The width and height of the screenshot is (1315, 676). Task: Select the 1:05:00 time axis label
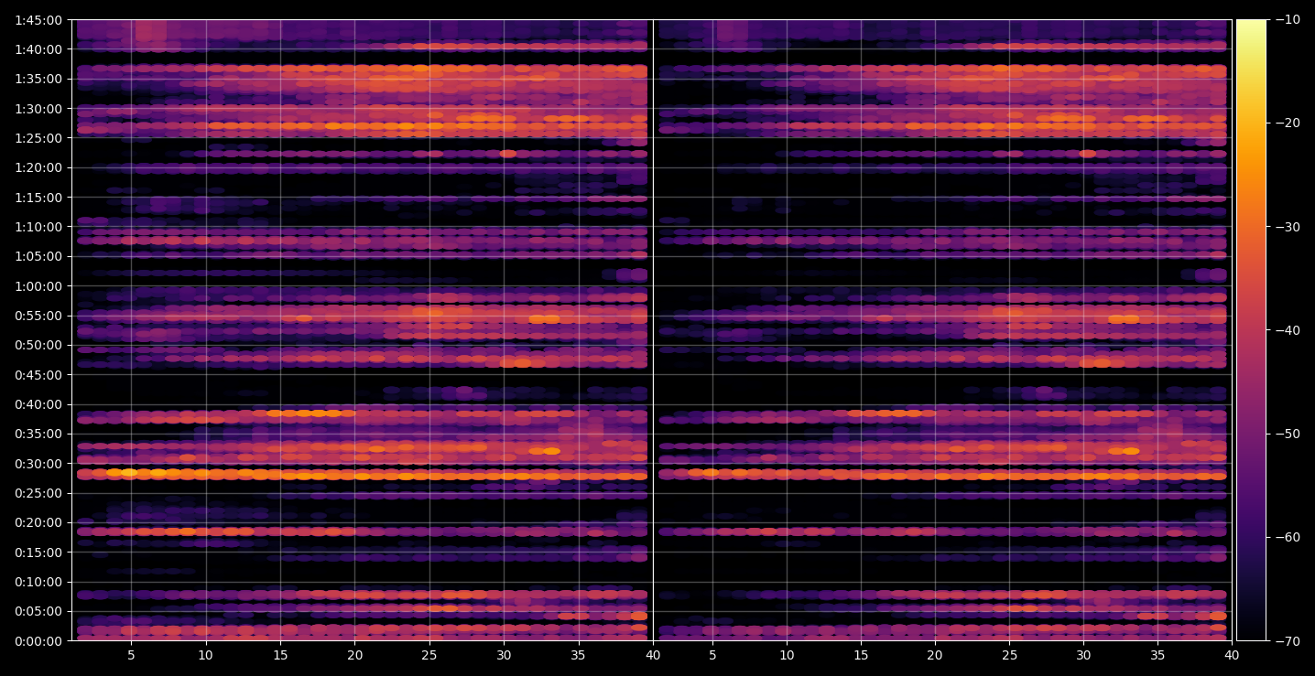coord(38,256)
